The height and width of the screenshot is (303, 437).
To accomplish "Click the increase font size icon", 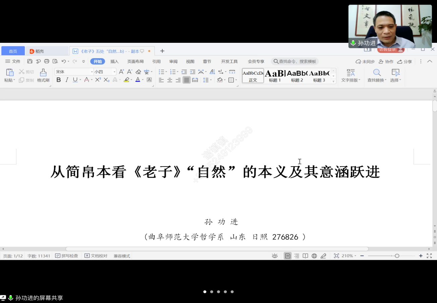I will pyautogui.click(x=121, y=72).
